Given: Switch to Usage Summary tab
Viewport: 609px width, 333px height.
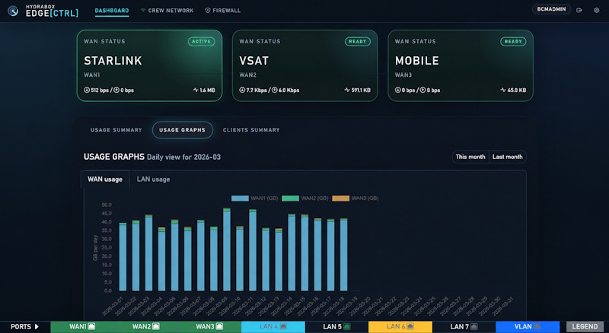Looking at the screenshot, I should [x=116, y=130].
